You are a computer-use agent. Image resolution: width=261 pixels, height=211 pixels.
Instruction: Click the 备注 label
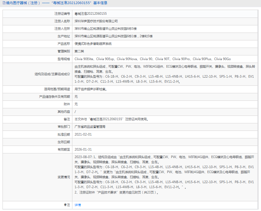67,119
